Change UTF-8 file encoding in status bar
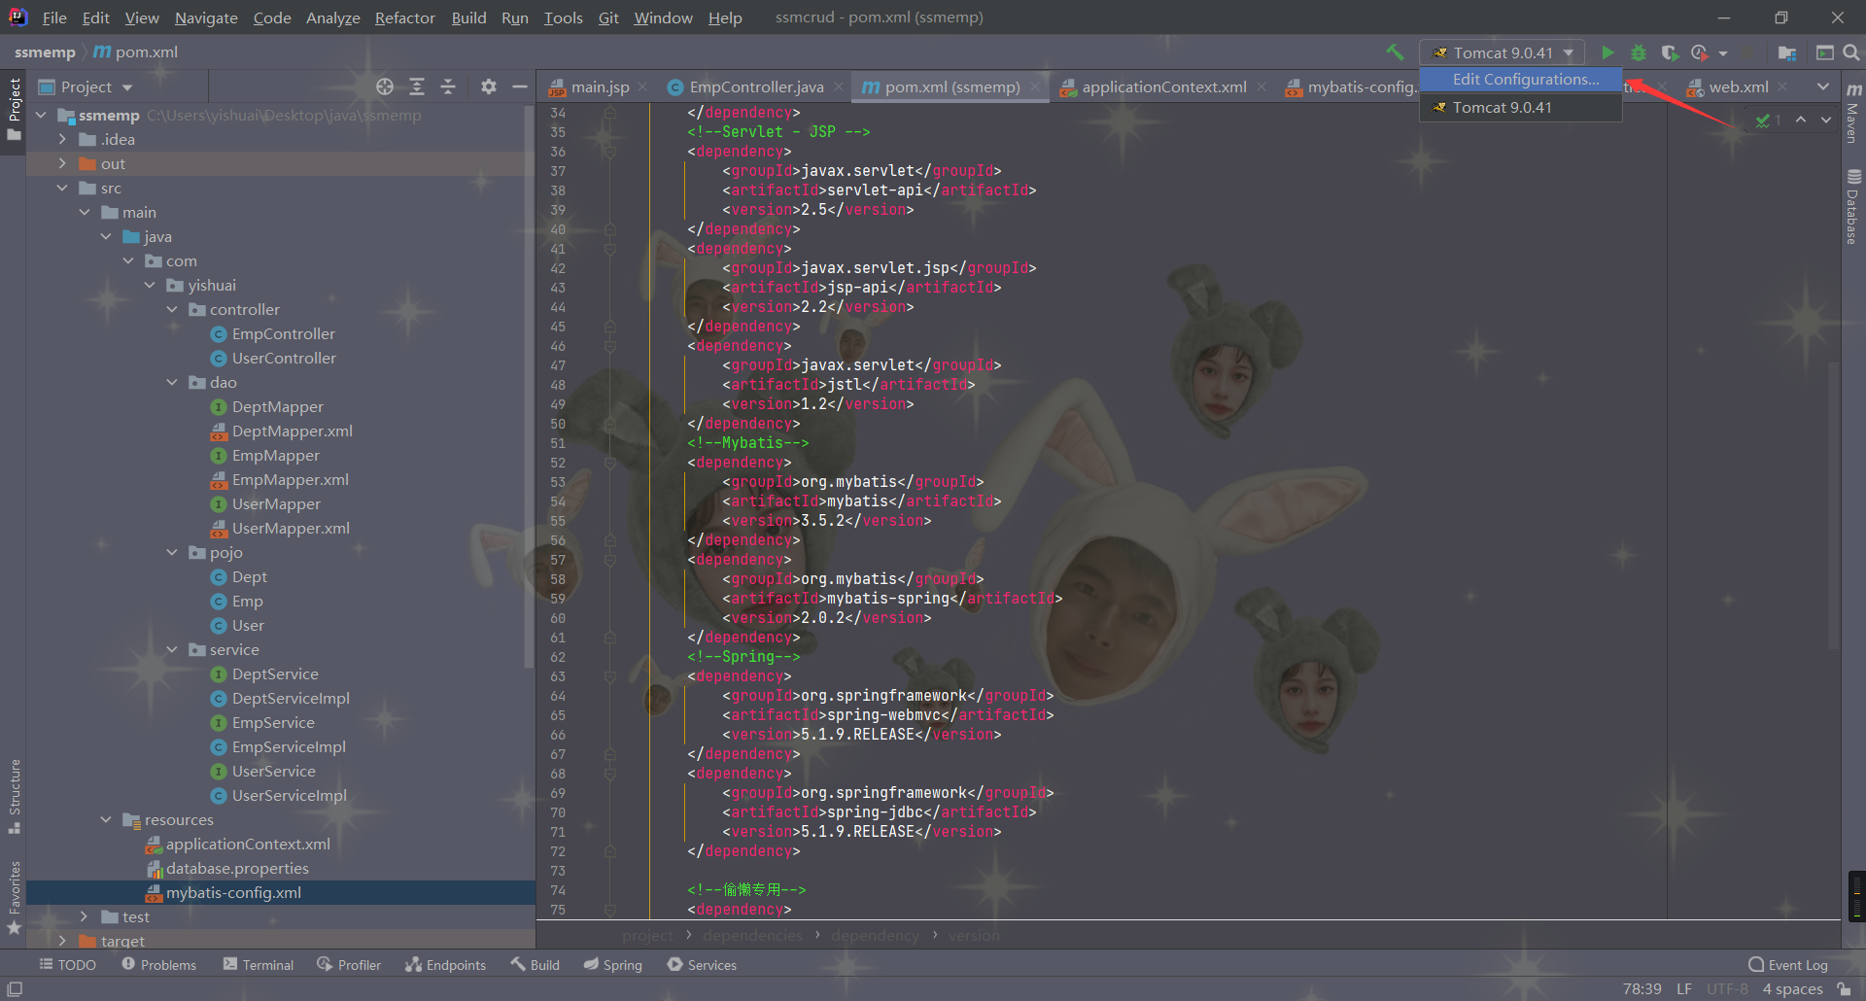The height and width of the screenshot is (1001, 1866). [1727, 988]
